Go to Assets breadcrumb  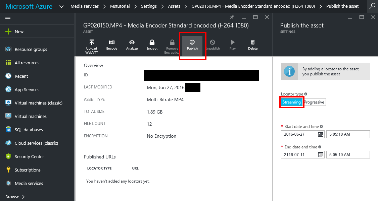[x=174, y=6]
